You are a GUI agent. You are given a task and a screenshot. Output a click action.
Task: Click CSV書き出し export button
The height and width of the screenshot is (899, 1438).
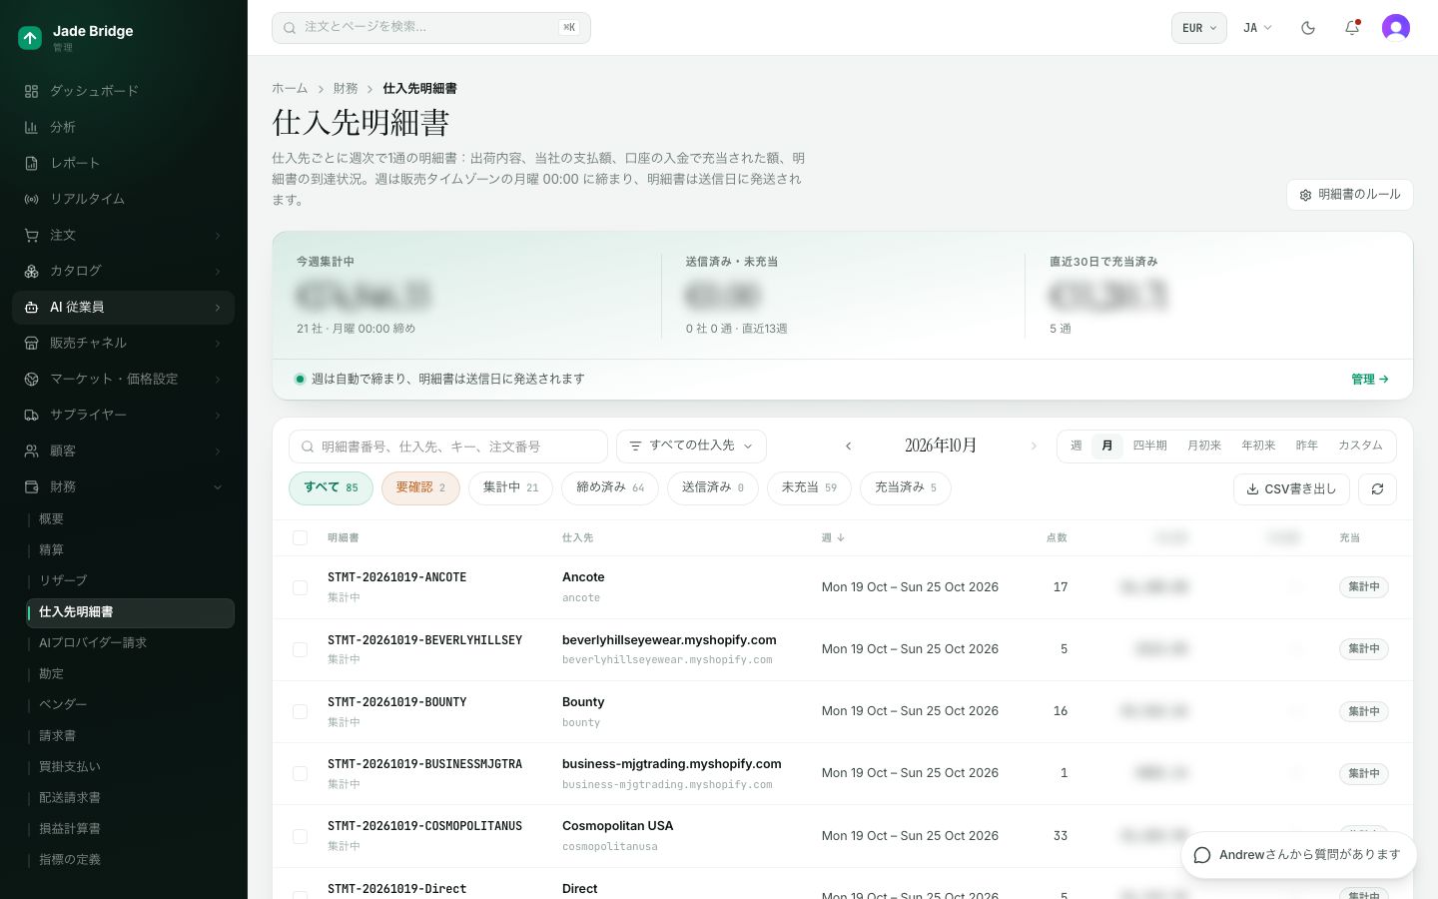[x=1291, y=489]
